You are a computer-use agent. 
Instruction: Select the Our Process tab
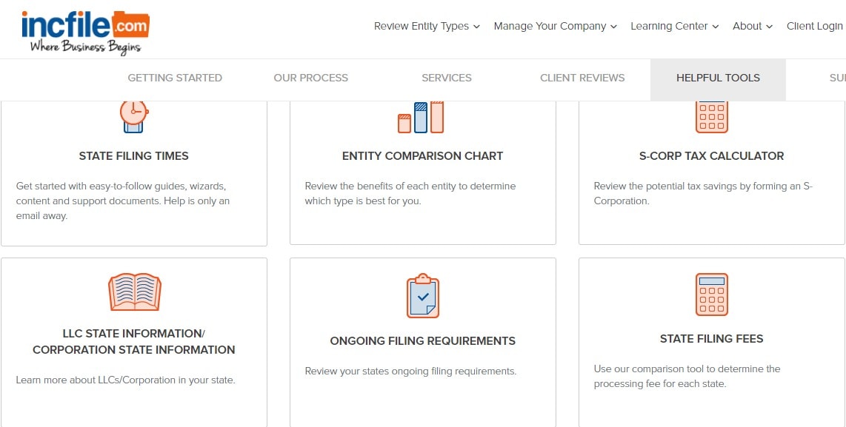click(311, 78)
